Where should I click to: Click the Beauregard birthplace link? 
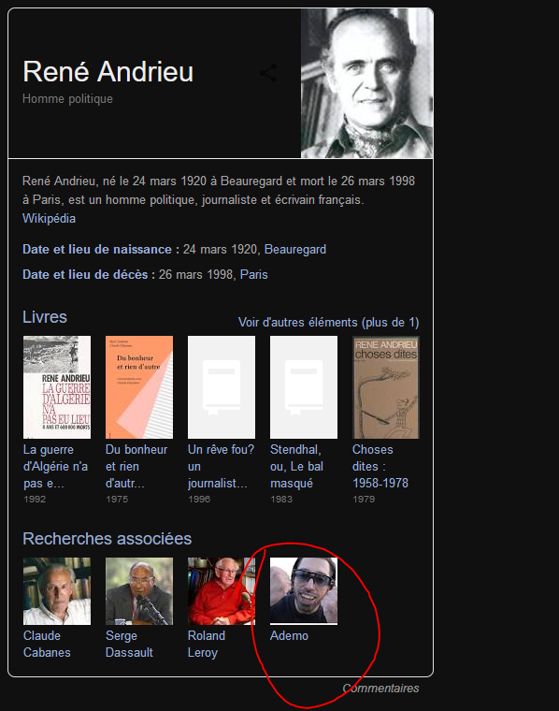tap(294, 250)
